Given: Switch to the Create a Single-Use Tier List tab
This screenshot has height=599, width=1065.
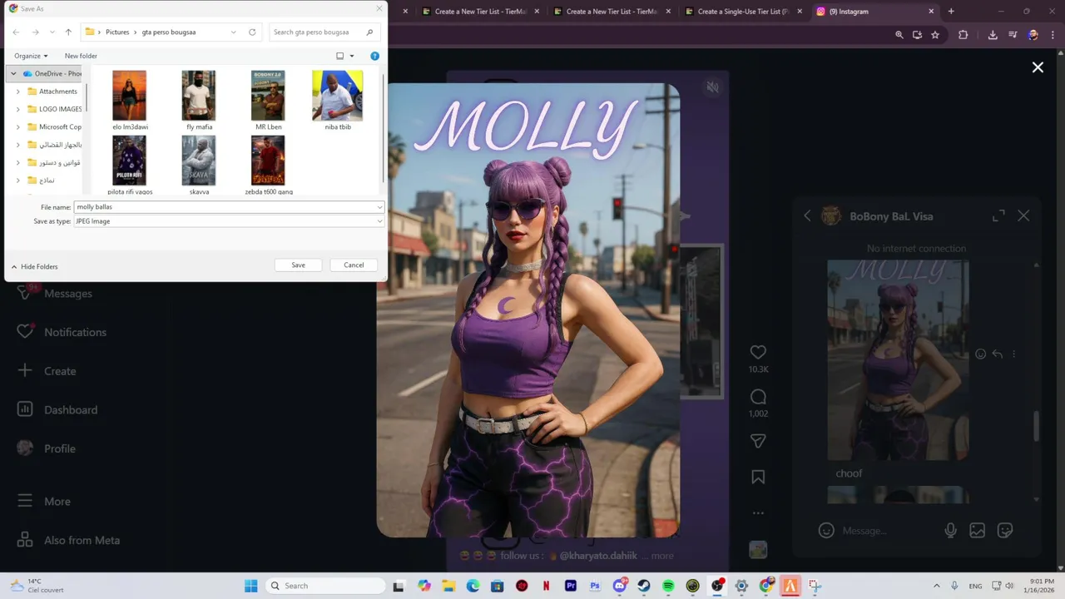Looking at the screenshot, I should coord(742,12).
